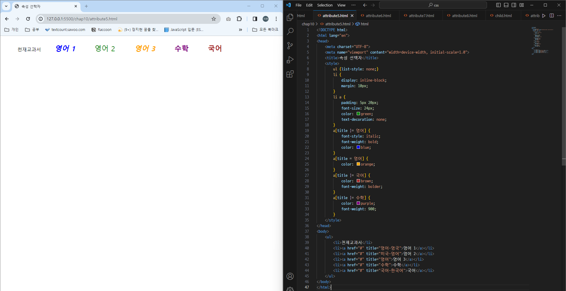Viewport: 566px width, 291px height.
Task: Open a new Chrome tab
Action: (x=86, y=6)
